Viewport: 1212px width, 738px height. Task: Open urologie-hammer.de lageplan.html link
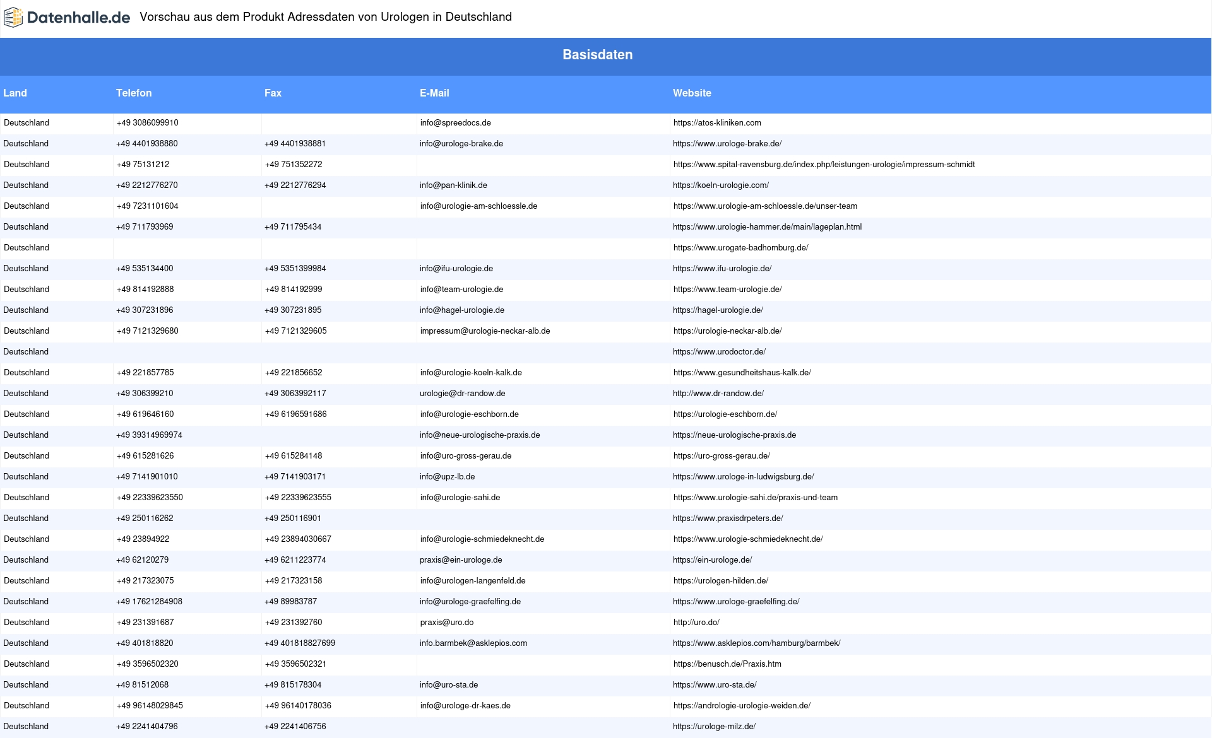pyautogui.click(x=767, y=227)
